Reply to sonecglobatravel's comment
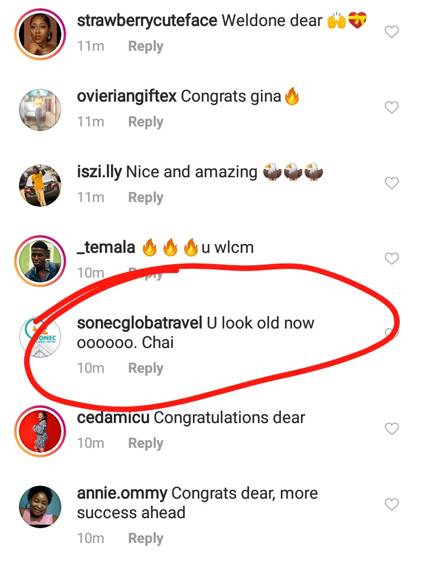 click(x=145, y=368)
